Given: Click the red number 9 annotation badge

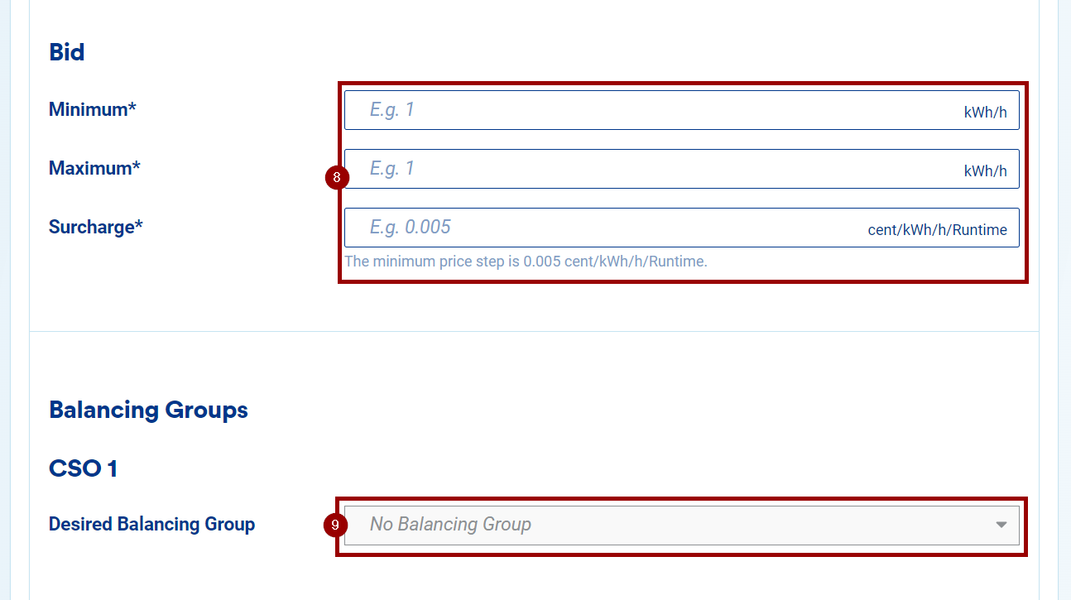Looking at the screenshot, I should (334, 525).
